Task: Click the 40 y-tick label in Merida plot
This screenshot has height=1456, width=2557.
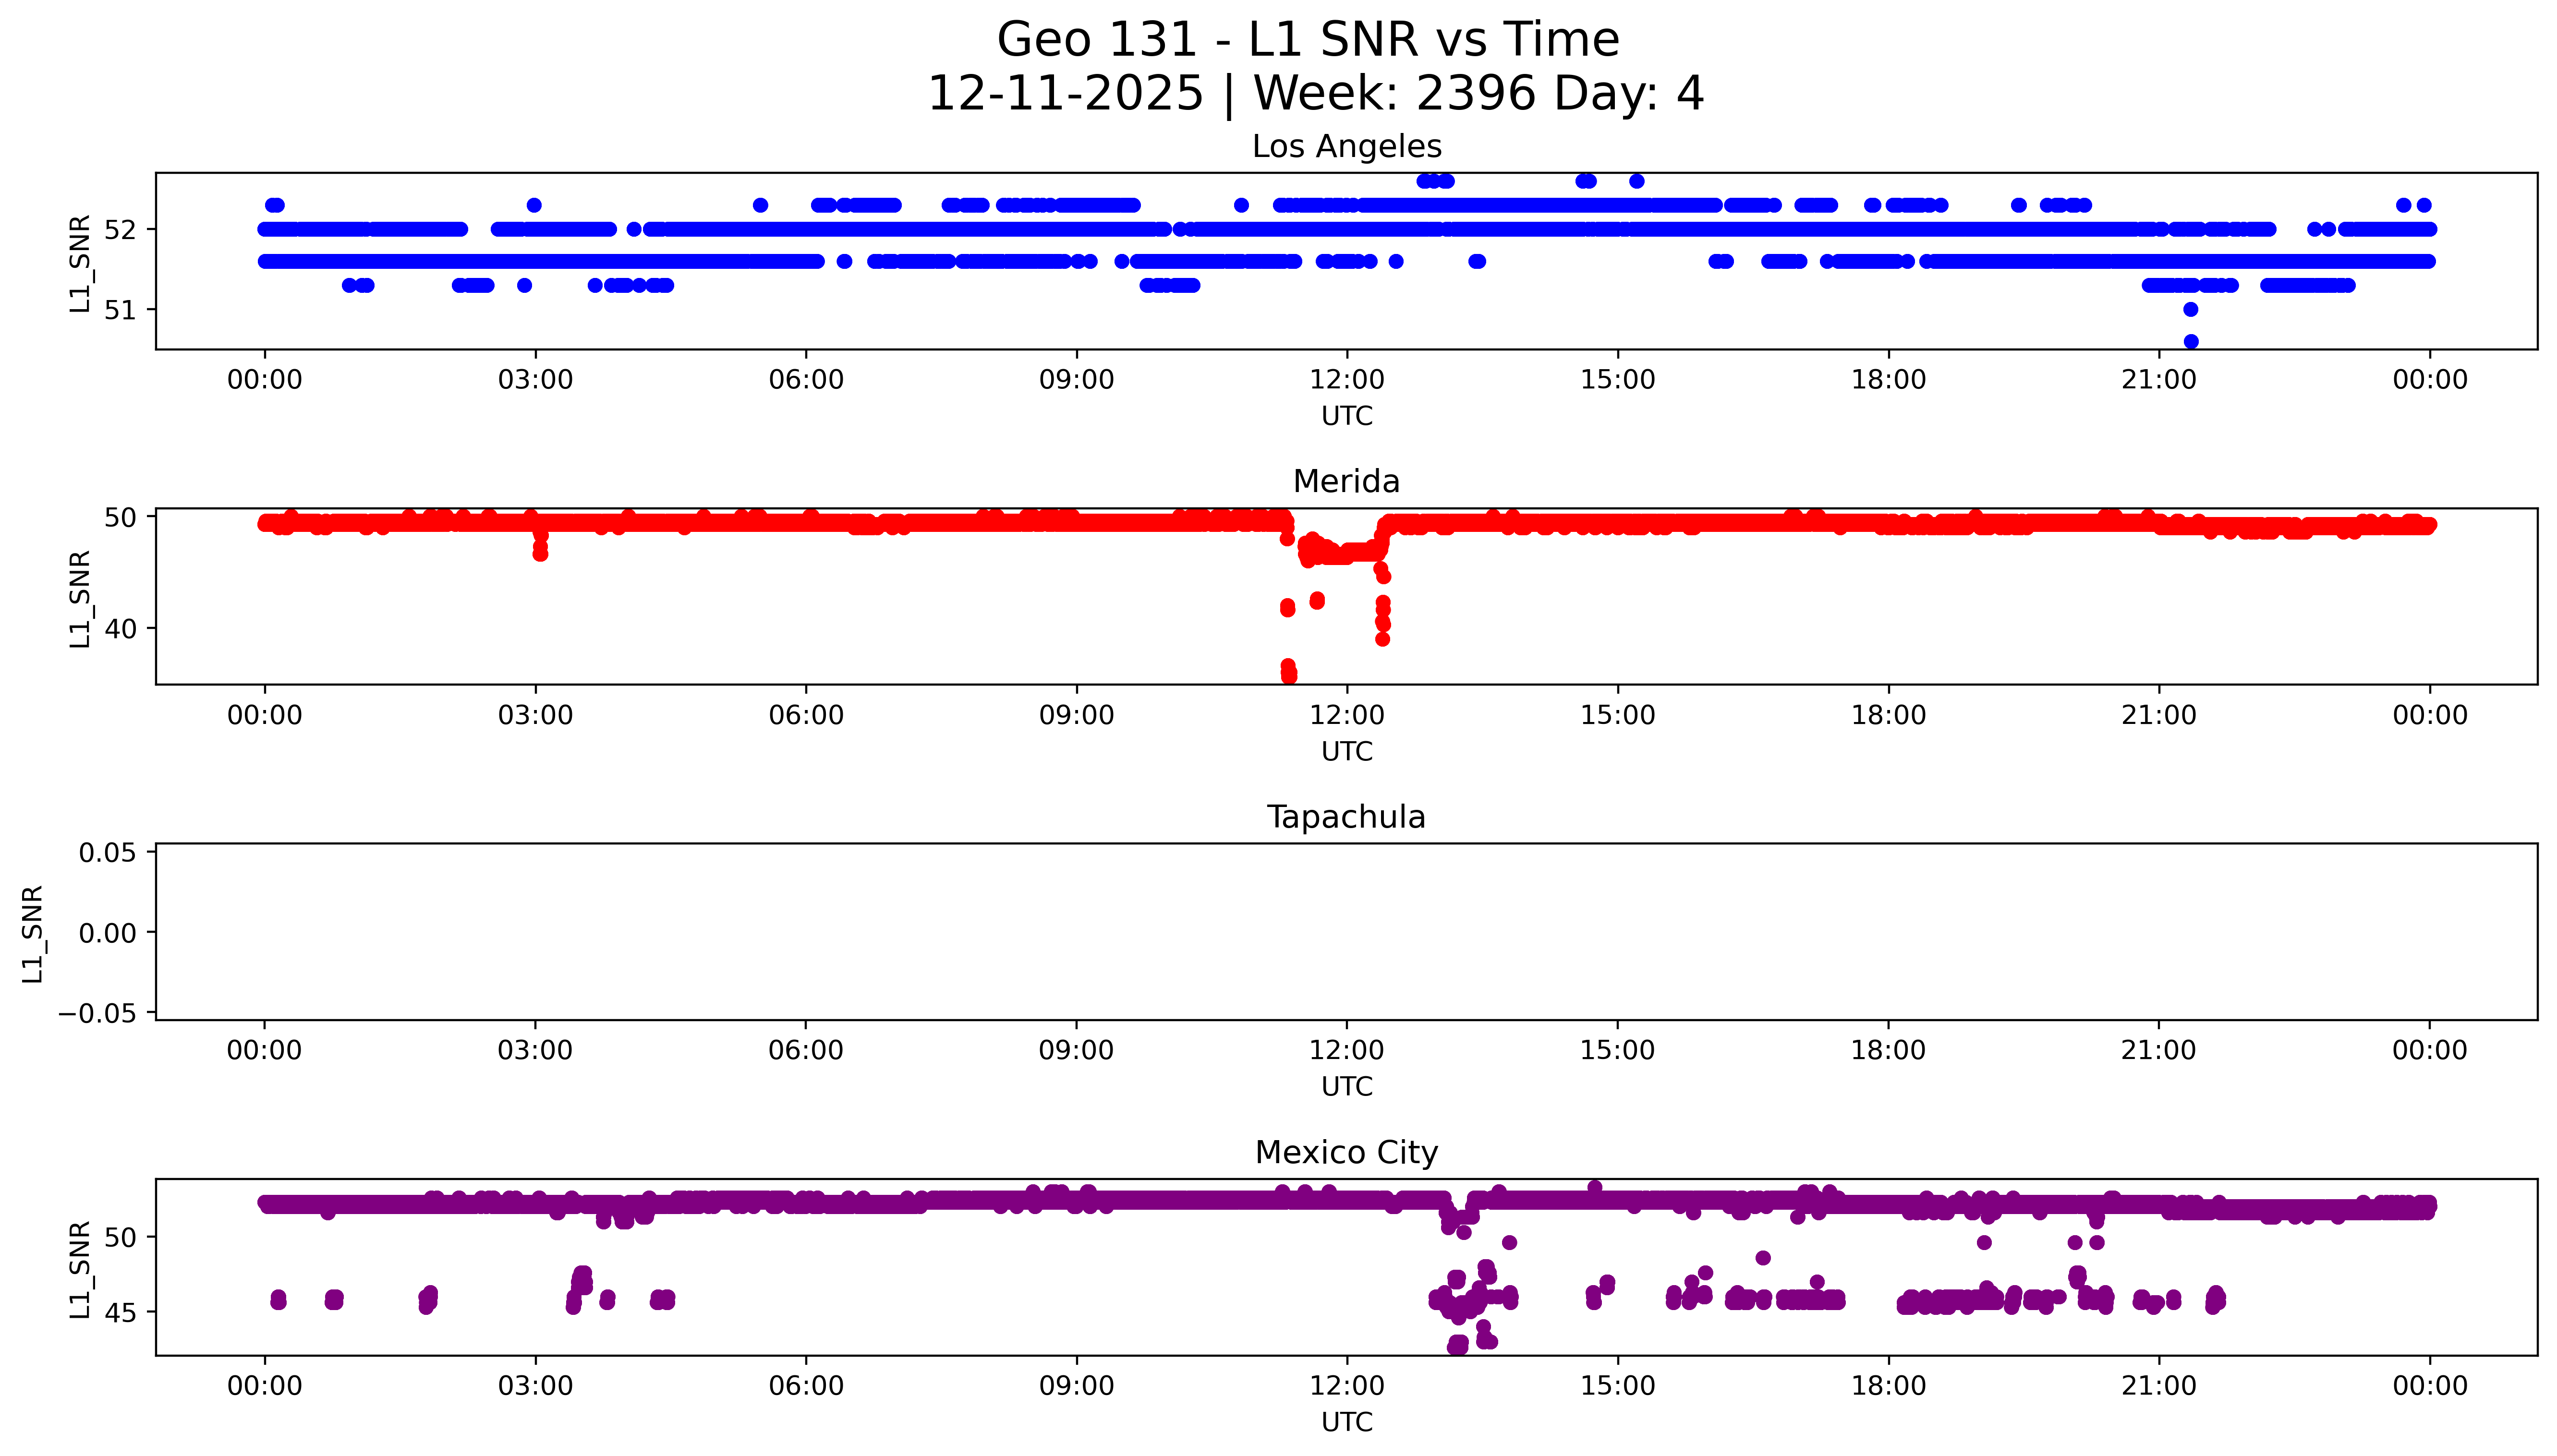Action: point(120,629)
